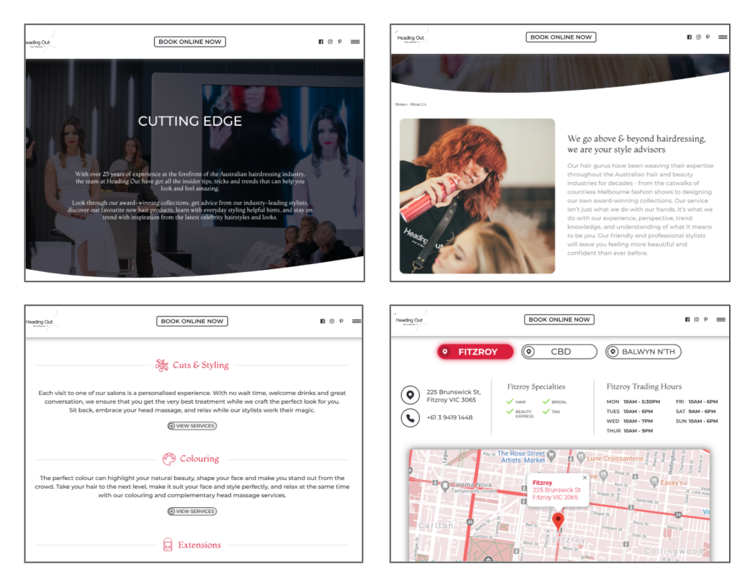The width and height of the screenshot is (755, 585).
Task: Click the scissors icon beside Cuts & Styling
Action: tap(162, 366)
